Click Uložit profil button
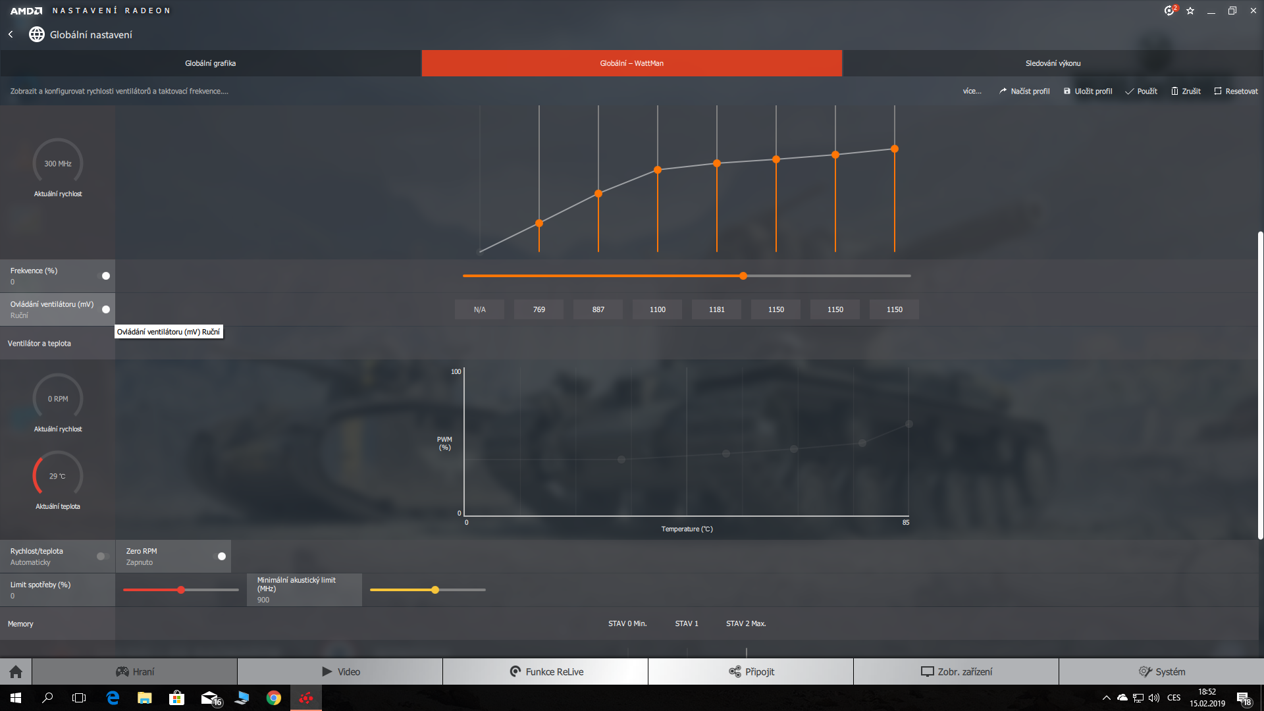 click(x=1088, y=91)
